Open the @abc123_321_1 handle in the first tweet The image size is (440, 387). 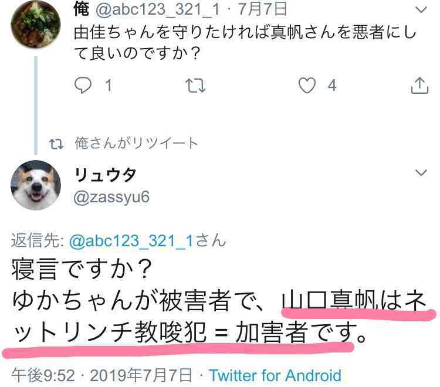(158, 9)
